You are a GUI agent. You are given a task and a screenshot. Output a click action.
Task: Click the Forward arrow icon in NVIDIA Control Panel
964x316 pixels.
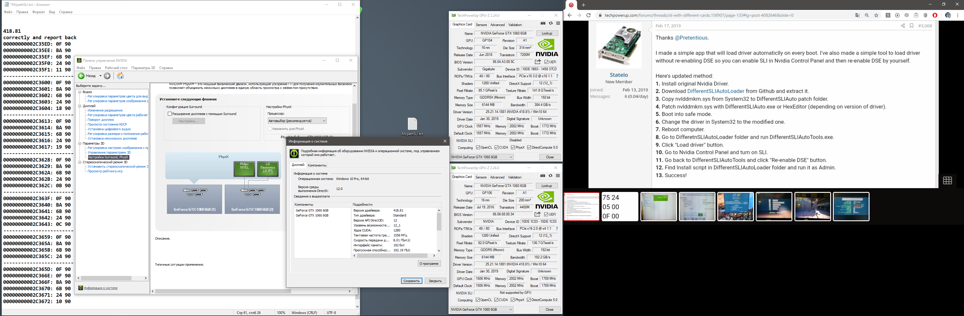click(107, 76)
